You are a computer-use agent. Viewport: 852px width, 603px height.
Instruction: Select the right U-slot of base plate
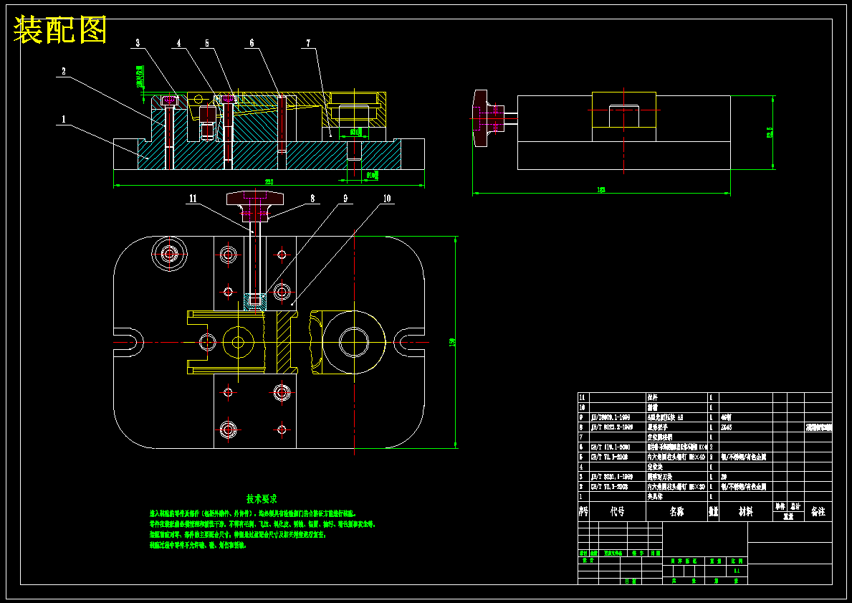tap(409, 343)
